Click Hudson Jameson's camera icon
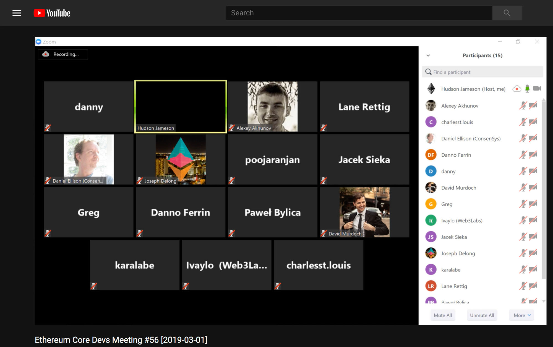Image resolution: width=553 pixels, height=347 pixels. tap(537, 89)
